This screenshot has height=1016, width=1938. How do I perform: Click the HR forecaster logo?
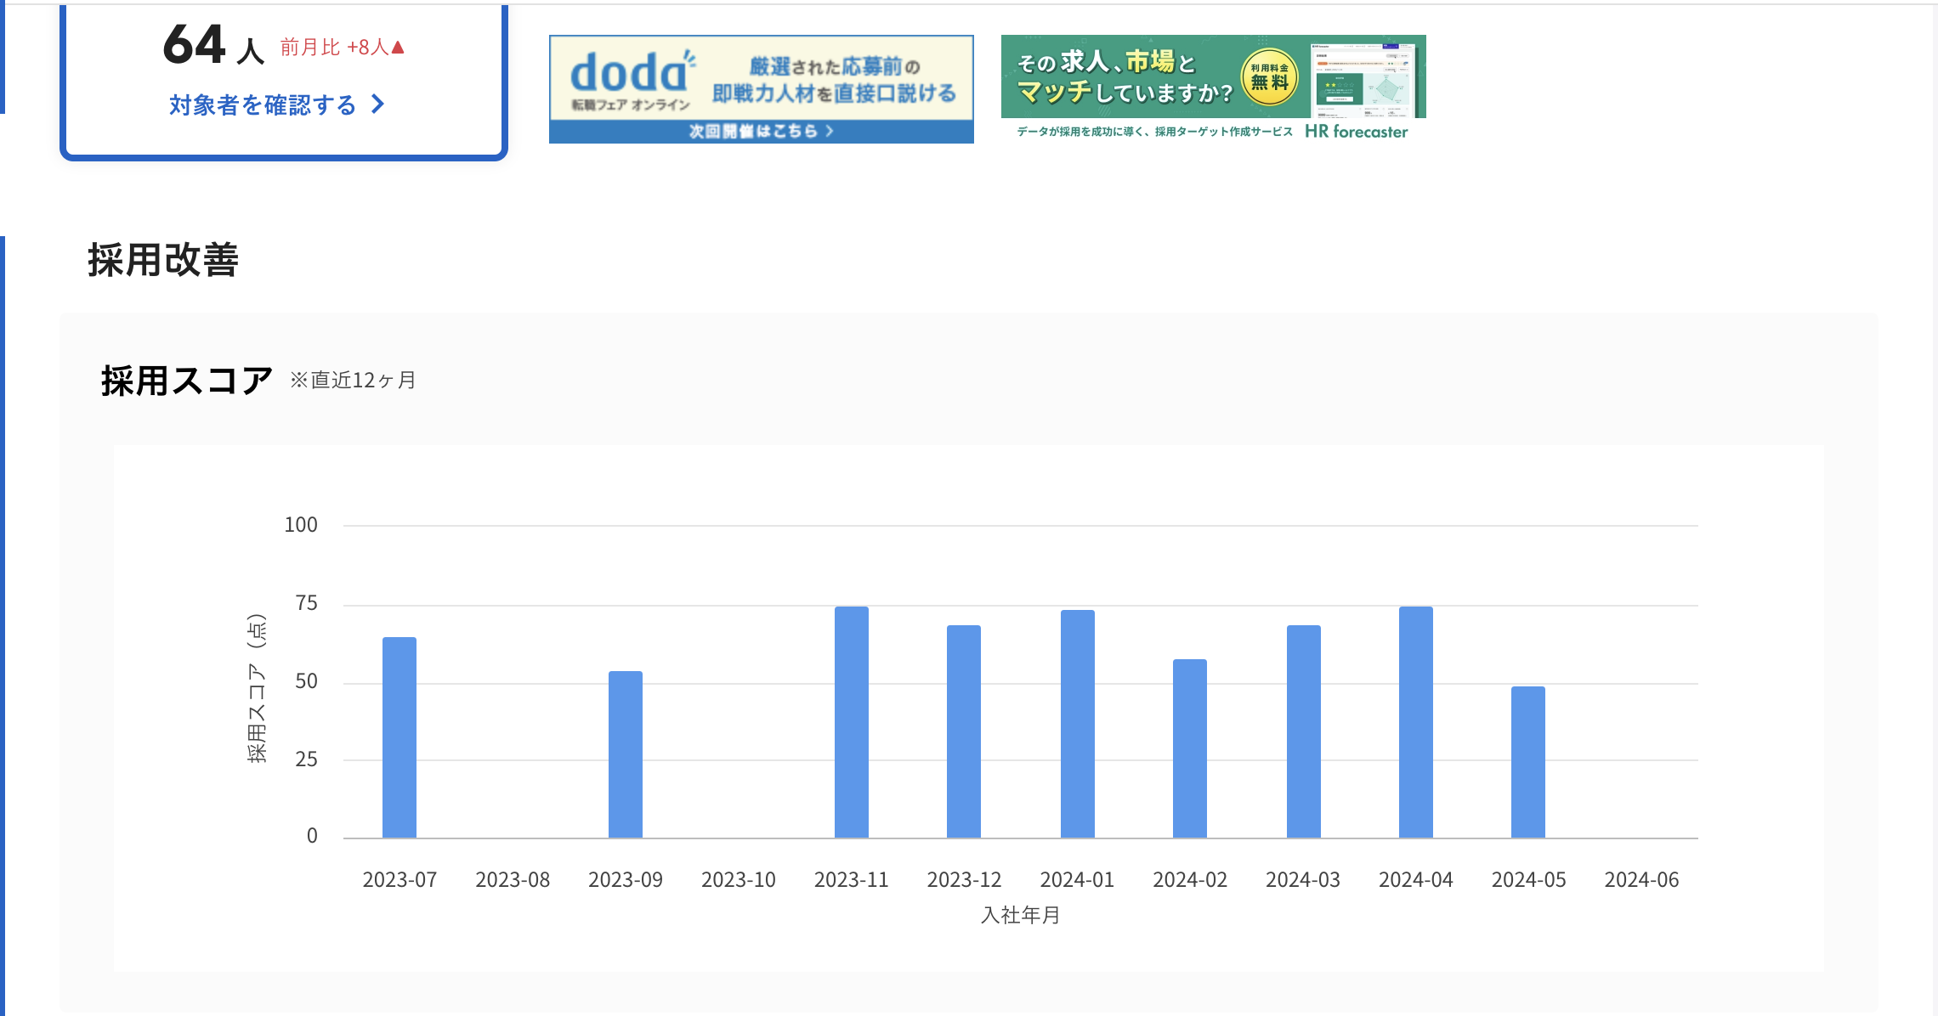coord(1355,133)
